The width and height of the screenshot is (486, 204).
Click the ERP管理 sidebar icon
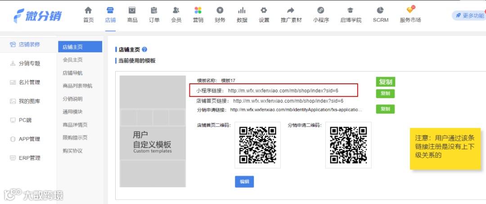pyautogui.click(x=13, y=158)
